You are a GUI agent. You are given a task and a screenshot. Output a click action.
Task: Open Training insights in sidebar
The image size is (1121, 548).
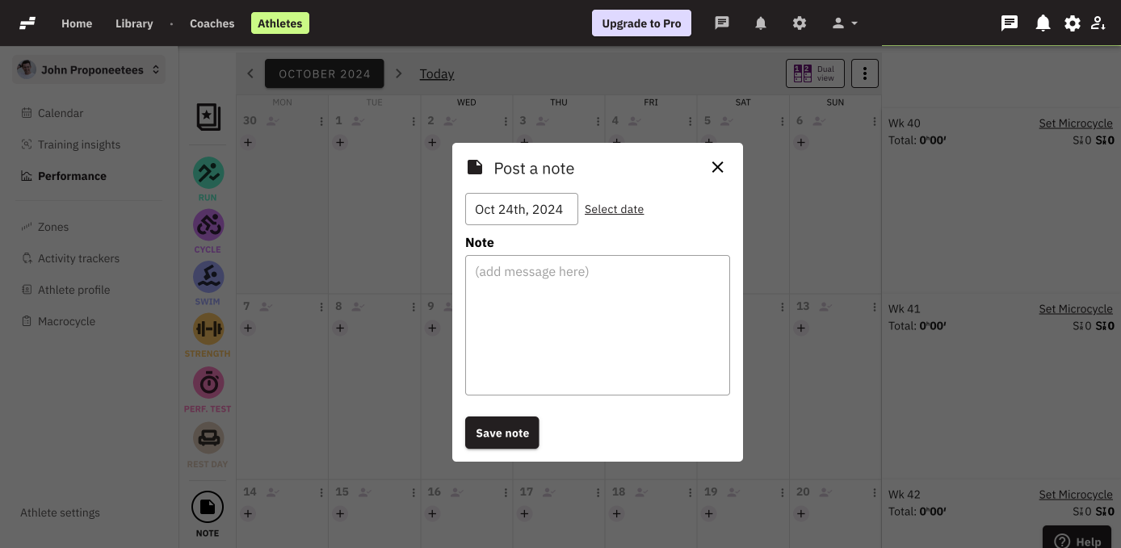pos(78,144)
